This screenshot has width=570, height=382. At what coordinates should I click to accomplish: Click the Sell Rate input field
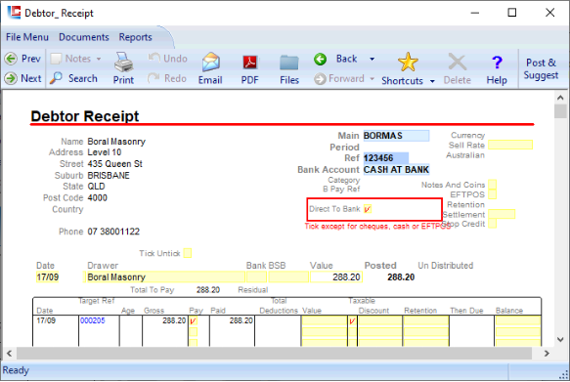510,145
